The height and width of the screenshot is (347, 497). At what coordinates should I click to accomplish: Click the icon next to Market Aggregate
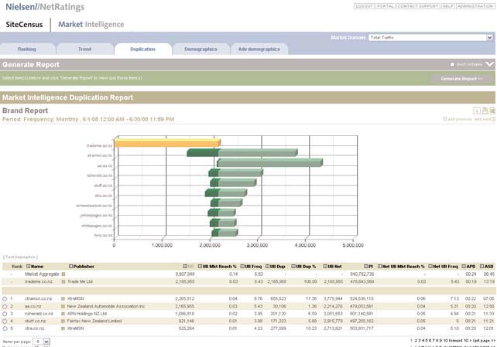coord(63,274)
